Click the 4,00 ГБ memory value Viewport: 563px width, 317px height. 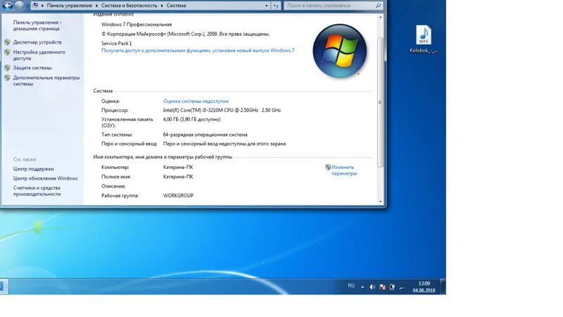191,119
